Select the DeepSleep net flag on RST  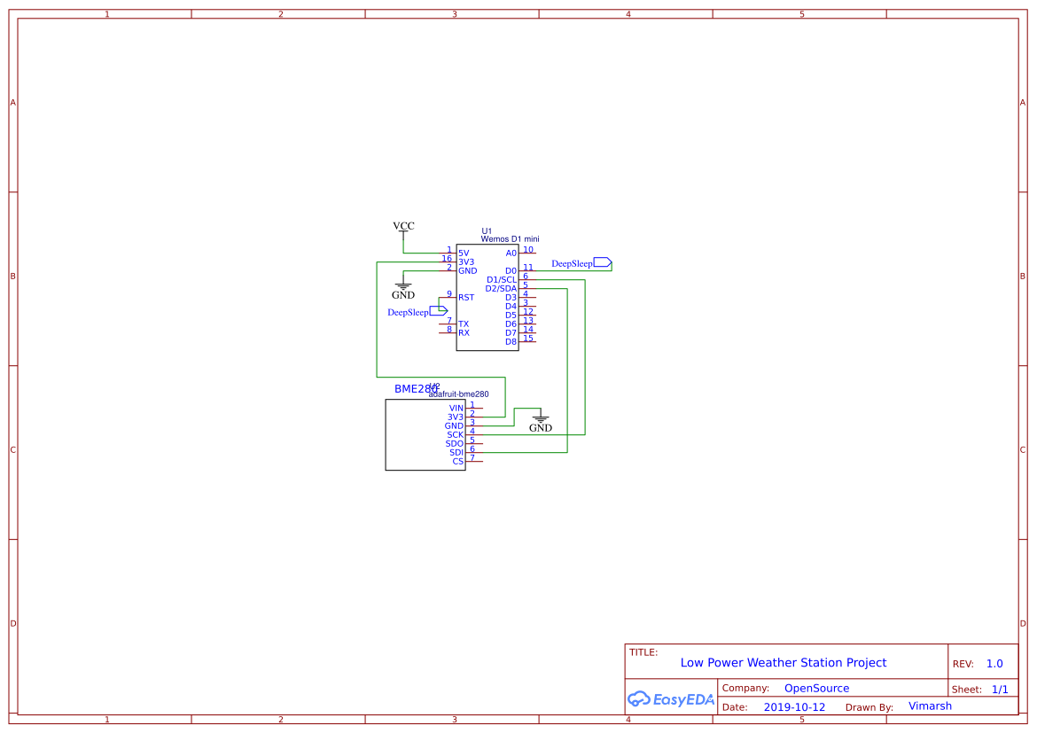417,312
